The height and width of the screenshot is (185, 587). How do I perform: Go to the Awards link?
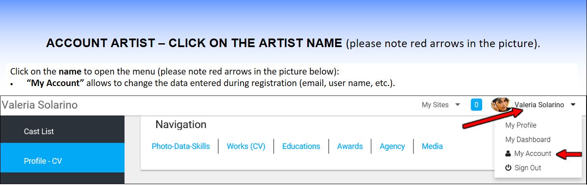click(350, 146)
